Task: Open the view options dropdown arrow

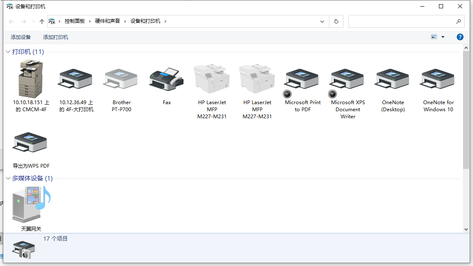Action: tap(443, 37)
